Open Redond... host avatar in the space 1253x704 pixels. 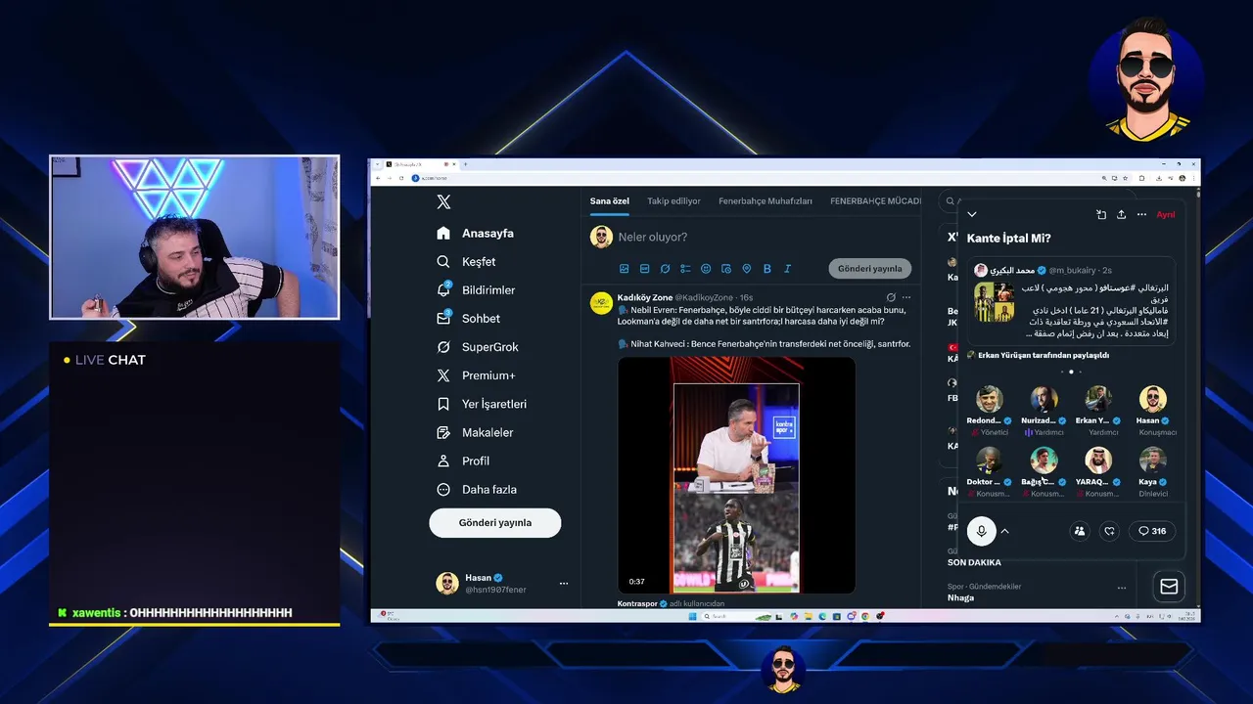point(990,399)
